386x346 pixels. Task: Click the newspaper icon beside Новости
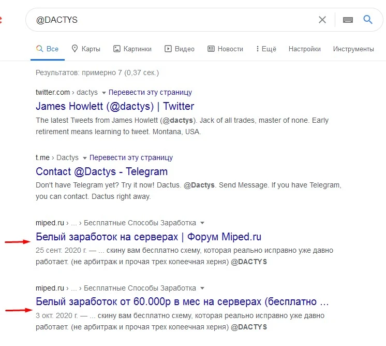point(211,49)
